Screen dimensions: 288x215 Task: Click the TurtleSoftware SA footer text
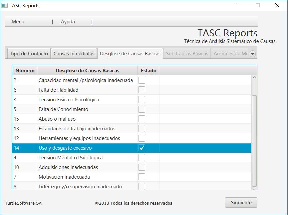pyautogui.click(x=23, y=203)
